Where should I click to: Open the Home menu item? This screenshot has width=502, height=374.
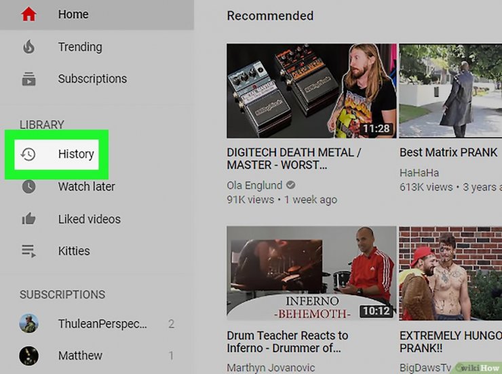(x=97, y=15)
